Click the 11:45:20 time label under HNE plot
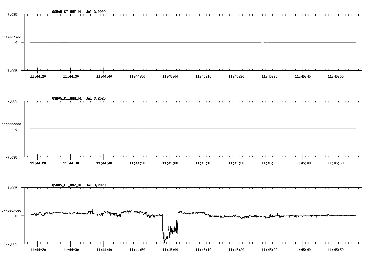The width and height of the screenshot is (382, 260). tap(236, 77)
